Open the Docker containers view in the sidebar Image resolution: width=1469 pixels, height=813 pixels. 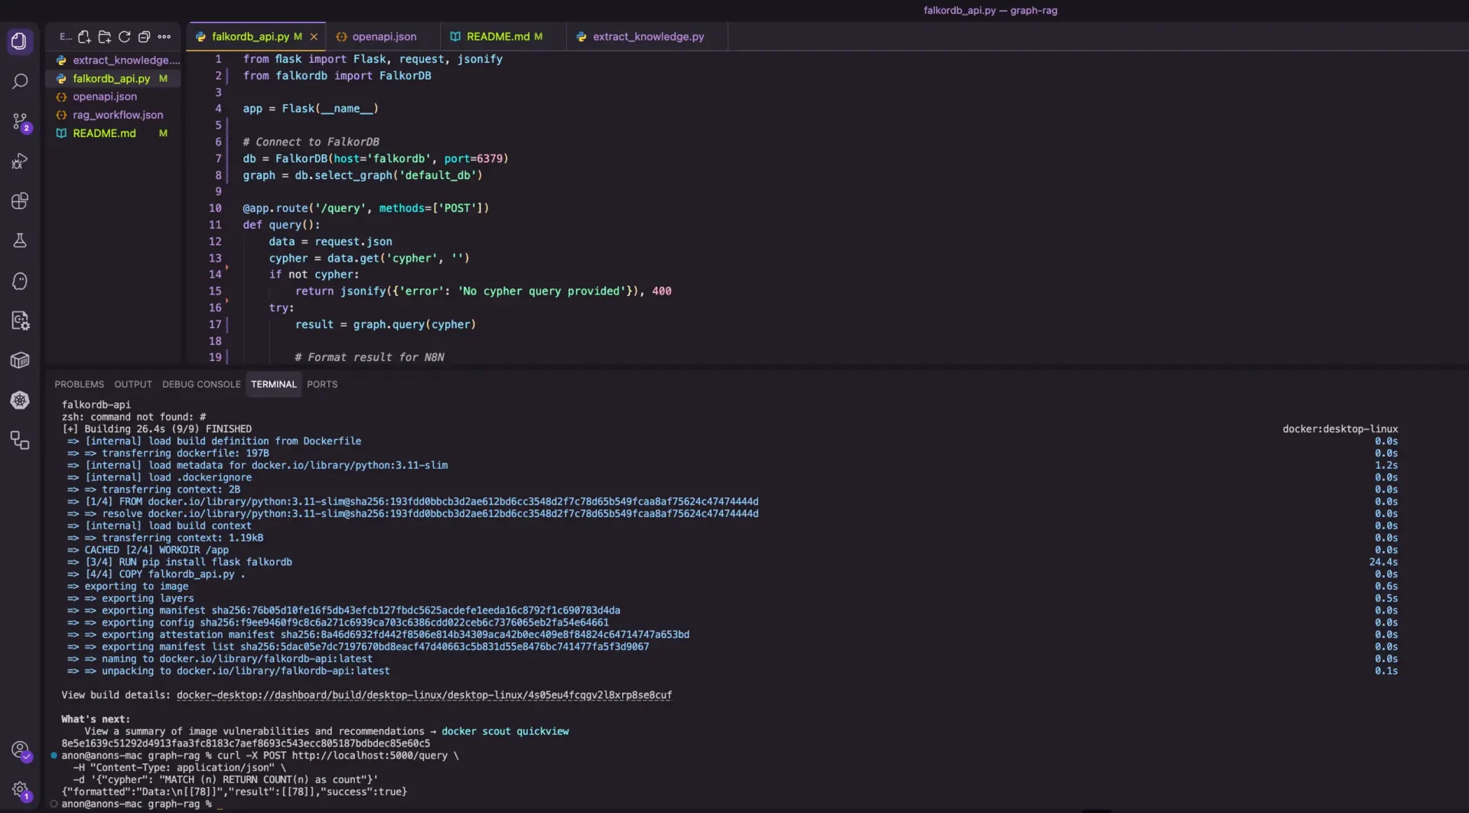coord(21,359)
